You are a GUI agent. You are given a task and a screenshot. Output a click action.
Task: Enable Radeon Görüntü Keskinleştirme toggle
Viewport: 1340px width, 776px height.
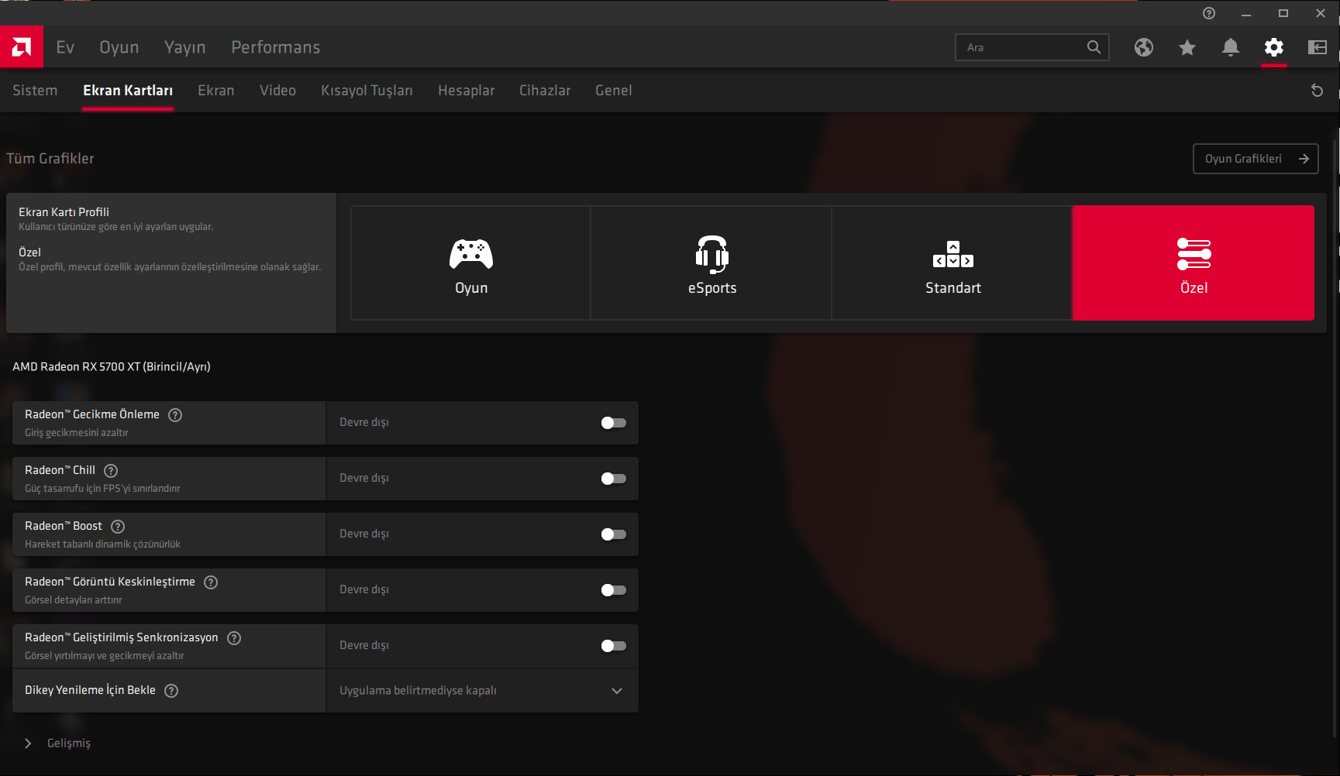613,590
